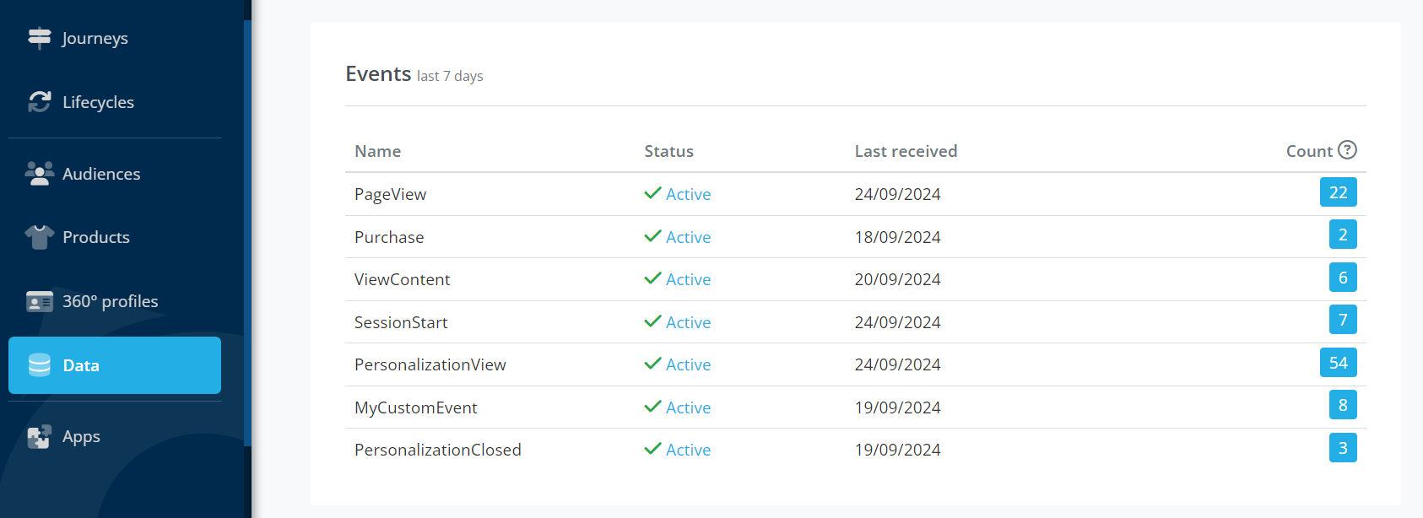Click the SessionStart last received date 24/09/2024

tap(897, 322)
